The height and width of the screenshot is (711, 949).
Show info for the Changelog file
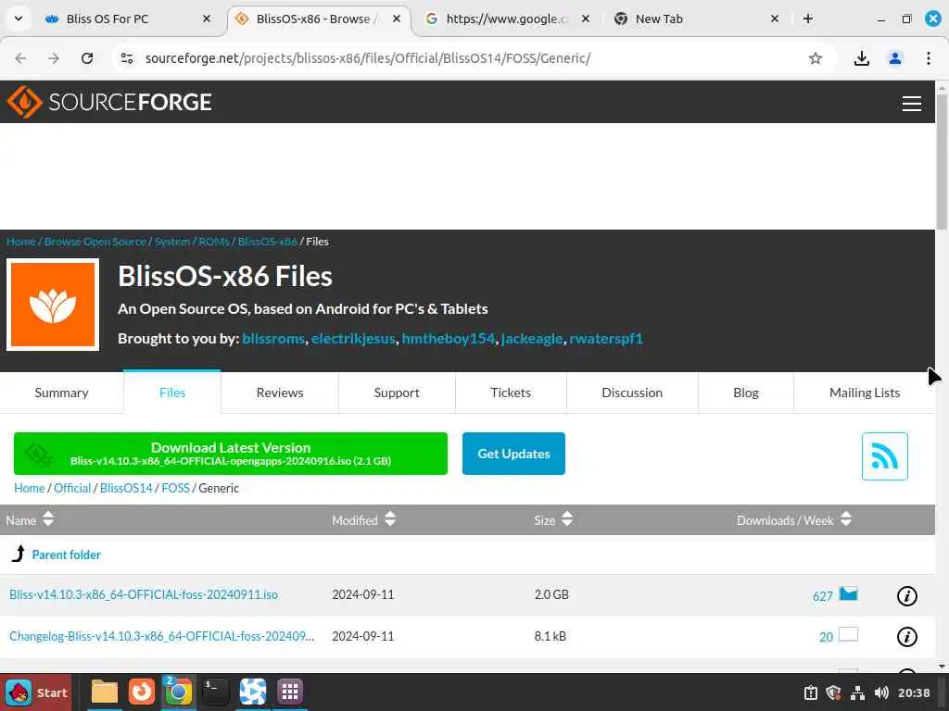coord(906,637)
